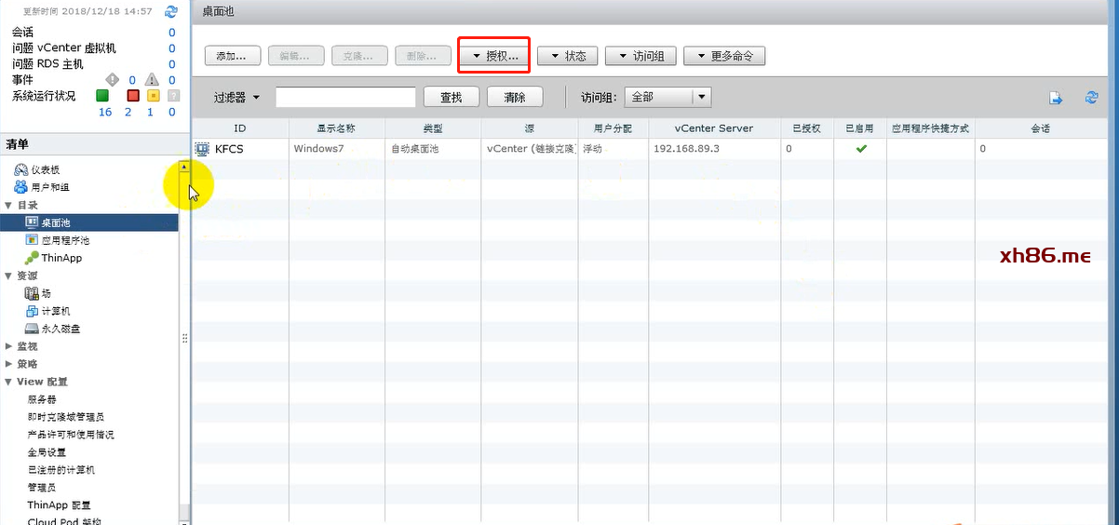Expand the 策略 tree node
The height and width of the screenshot is (525, 1119).
[x=9, y=364]
